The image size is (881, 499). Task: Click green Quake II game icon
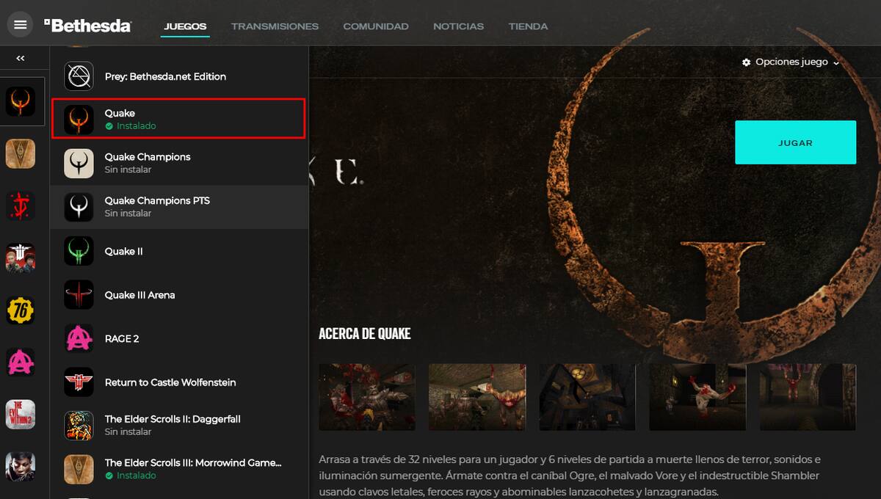point(79,251)
